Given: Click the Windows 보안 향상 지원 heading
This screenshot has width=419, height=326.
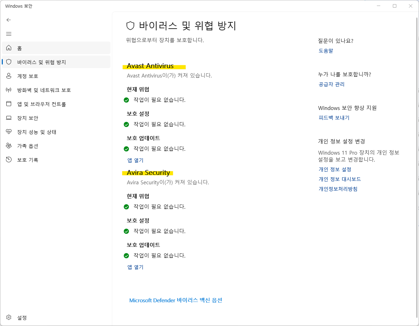Looking at the screenshot, I should (x=348, y=108).
